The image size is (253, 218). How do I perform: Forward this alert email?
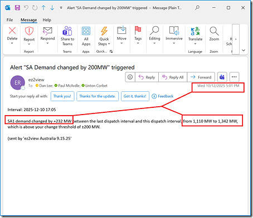tap(201, 77)
